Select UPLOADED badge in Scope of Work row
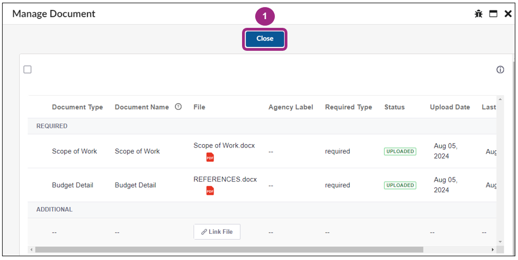 [399, 151]
